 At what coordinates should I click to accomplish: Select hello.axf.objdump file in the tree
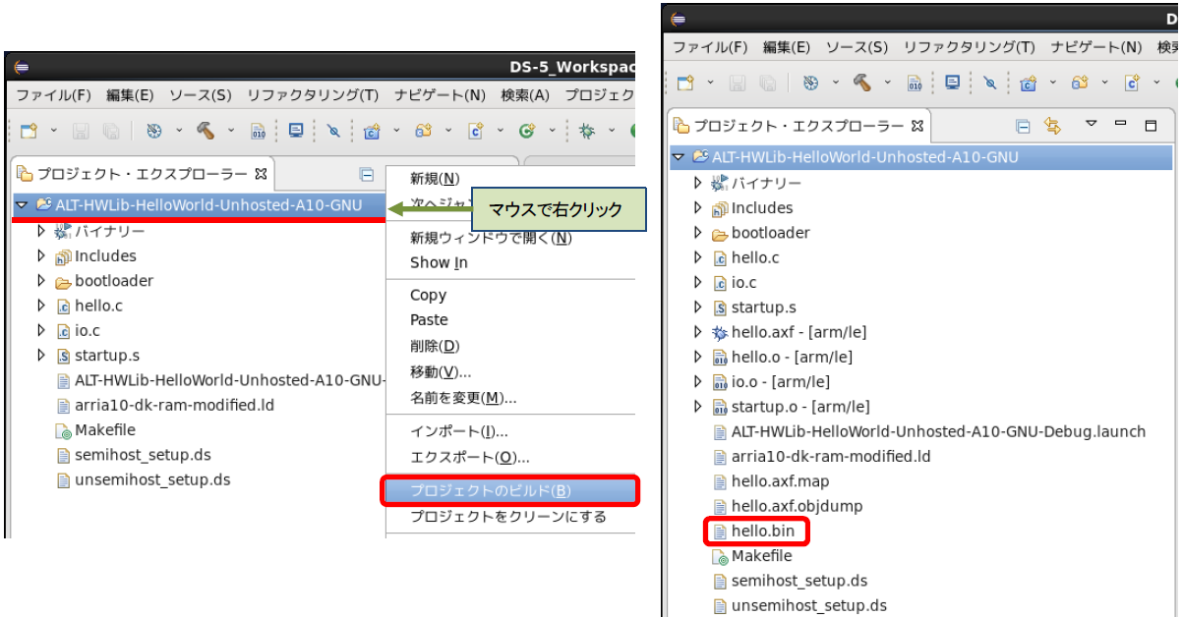coord(795,506)
